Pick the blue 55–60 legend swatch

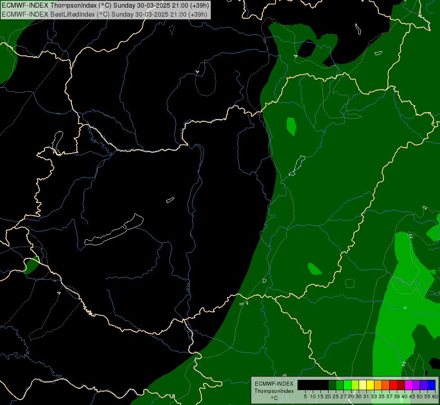[431, 385]
